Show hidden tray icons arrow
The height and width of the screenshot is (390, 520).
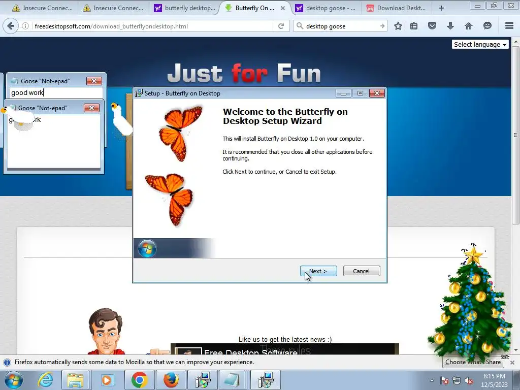coord(432,381)
